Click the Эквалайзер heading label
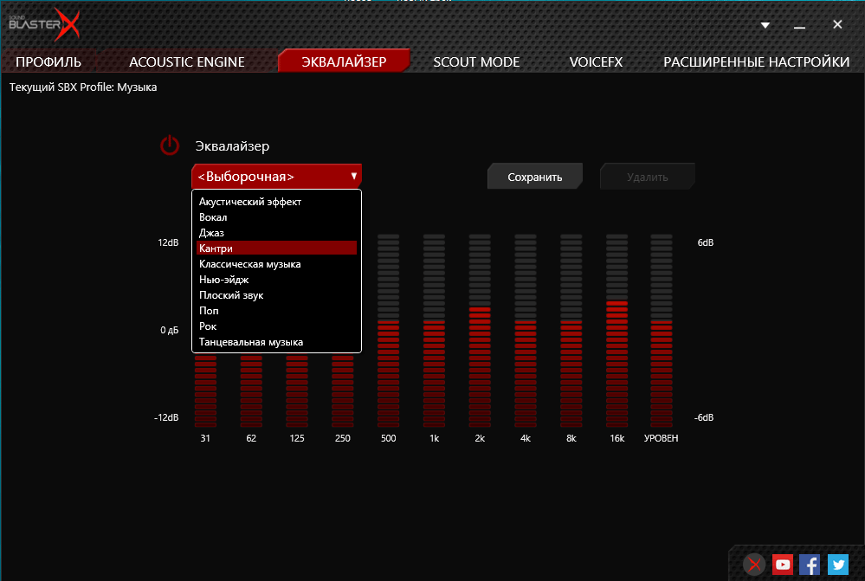The width and height of the screenshot is (865, 581). 232,146
